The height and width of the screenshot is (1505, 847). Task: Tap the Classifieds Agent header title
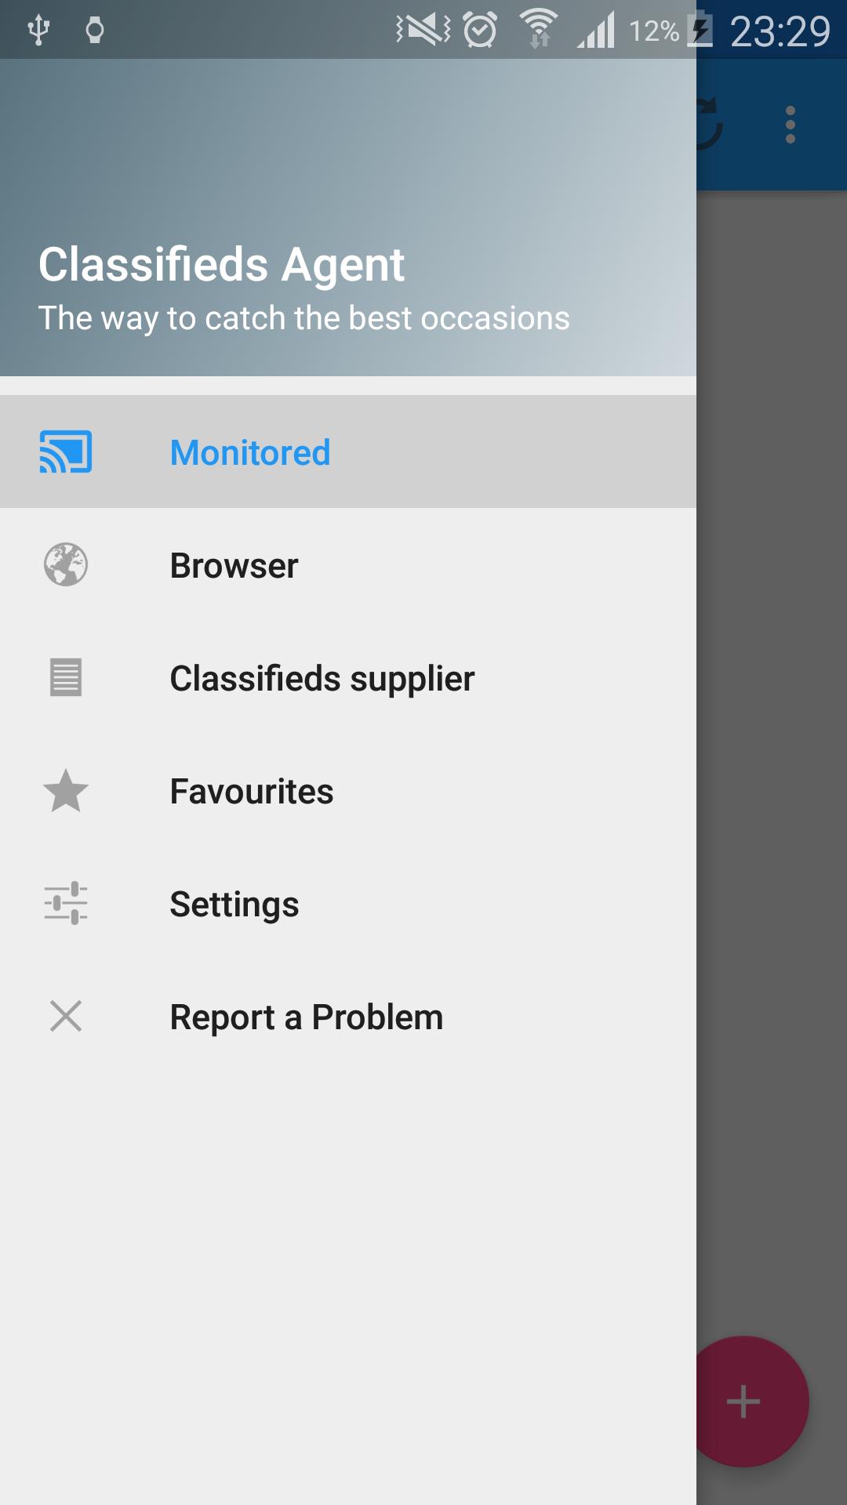click(221, 264)
